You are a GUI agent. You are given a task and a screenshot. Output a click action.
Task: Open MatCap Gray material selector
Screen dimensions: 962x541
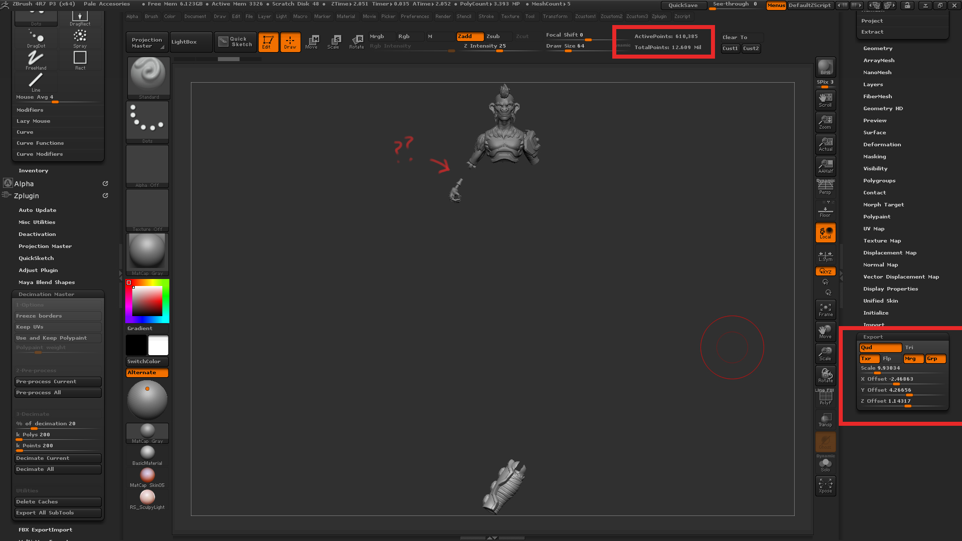tap(147, 254)
